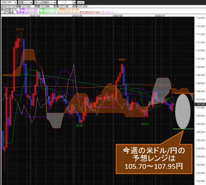Click the 先行2[52] value text
The image size is (206, 185).
click(x=90, y=12)
